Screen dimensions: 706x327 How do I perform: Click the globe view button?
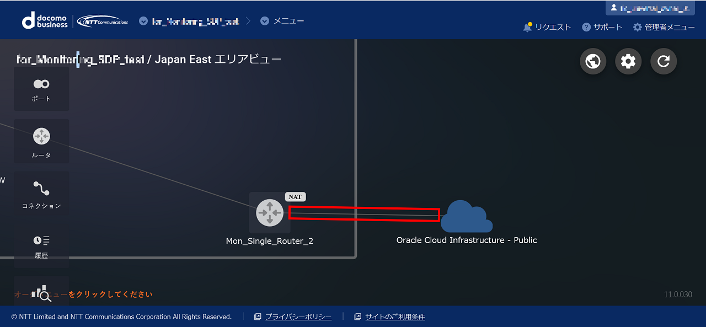click(593, 61)
